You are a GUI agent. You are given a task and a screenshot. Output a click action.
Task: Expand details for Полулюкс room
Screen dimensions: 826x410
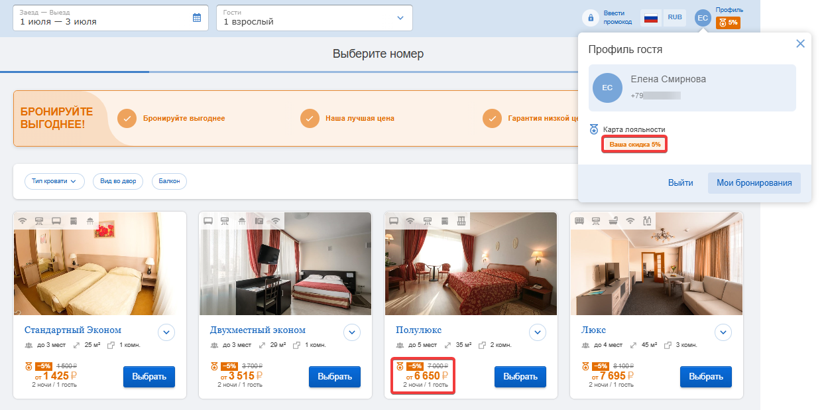537,332
